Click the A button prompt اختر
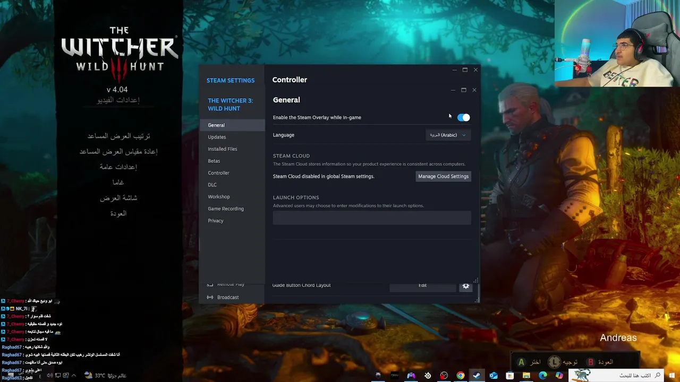Viewport: 680px width, 382px height. [x=529, y=362]
